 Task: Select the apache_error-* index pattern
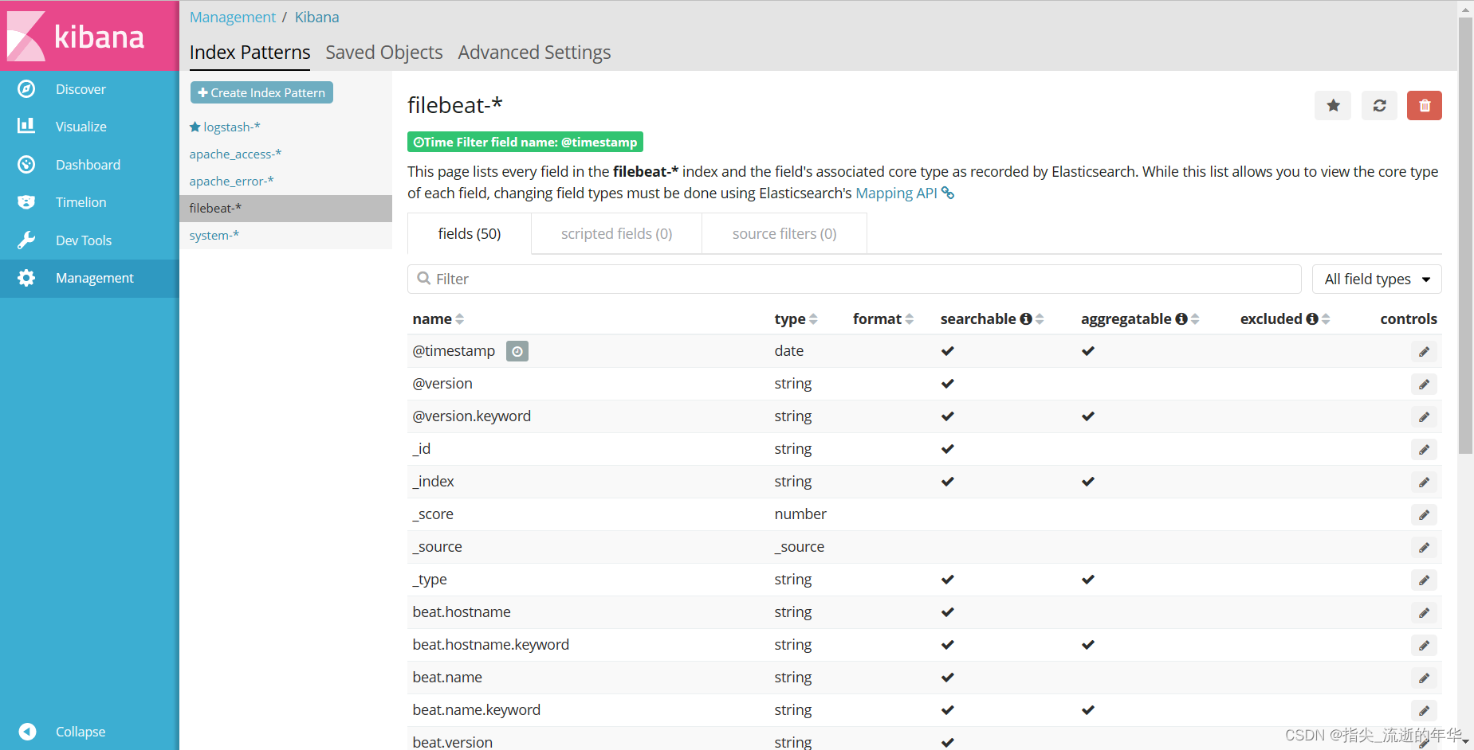click(231, 181)
